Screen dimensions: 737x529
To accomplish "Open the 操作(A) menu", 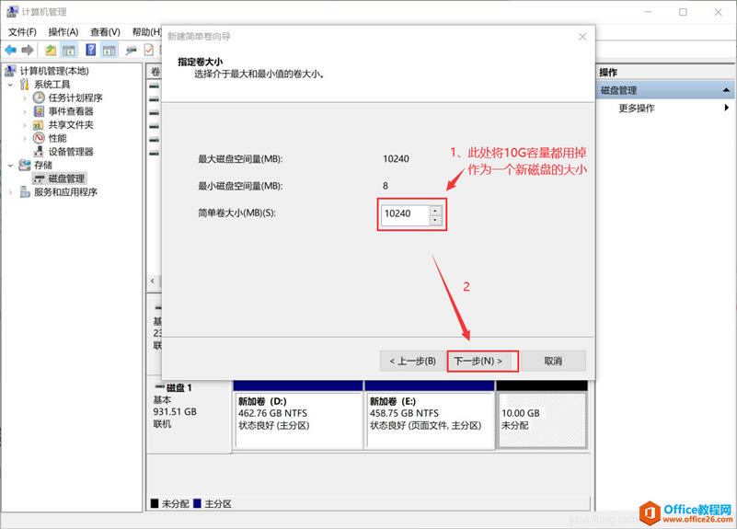I will point(63,32).
